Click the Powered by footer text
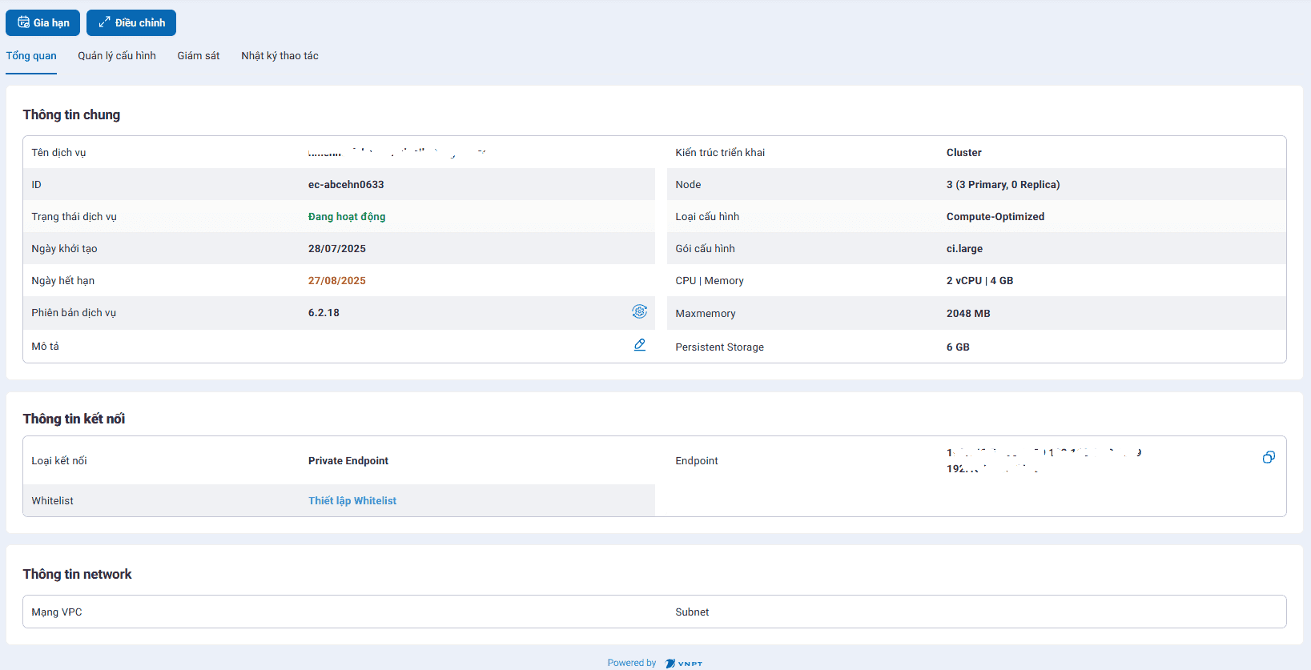 (x=631, y=663)
